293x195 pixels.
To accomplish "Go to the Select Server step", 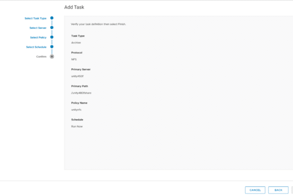I will 38,28.
